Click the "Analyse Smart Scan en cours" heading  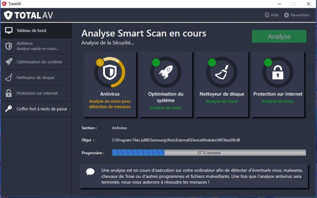click(x=144, y=33)
